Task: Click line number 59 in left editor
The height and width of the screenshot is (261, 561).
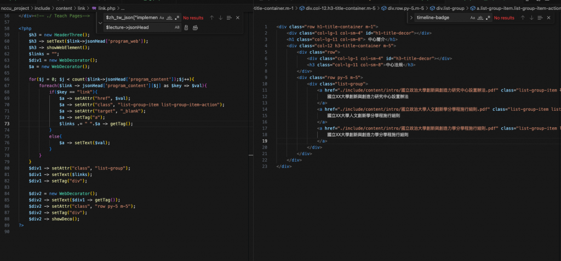Action: click(8, 35)
